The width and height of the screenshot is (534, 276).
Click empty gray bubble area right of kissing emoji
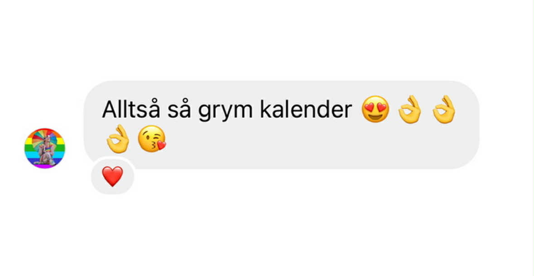[307, 143]
